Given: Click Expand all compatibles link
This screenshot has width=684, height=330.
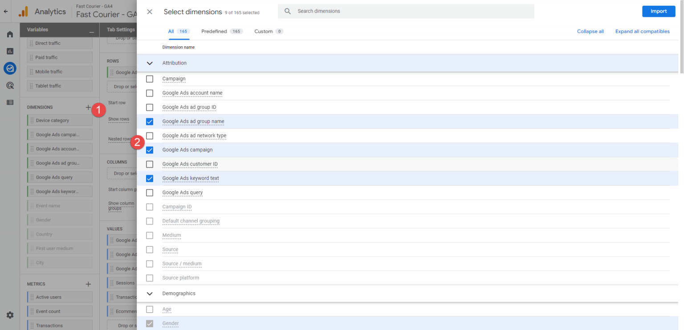Looking at the screenshot, I should pyautogui.click(x=642, y=32).
